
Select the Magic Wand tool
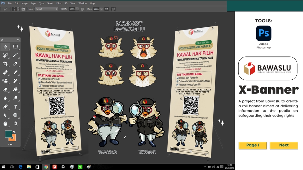pyautogui.click(x=15, y=55)
